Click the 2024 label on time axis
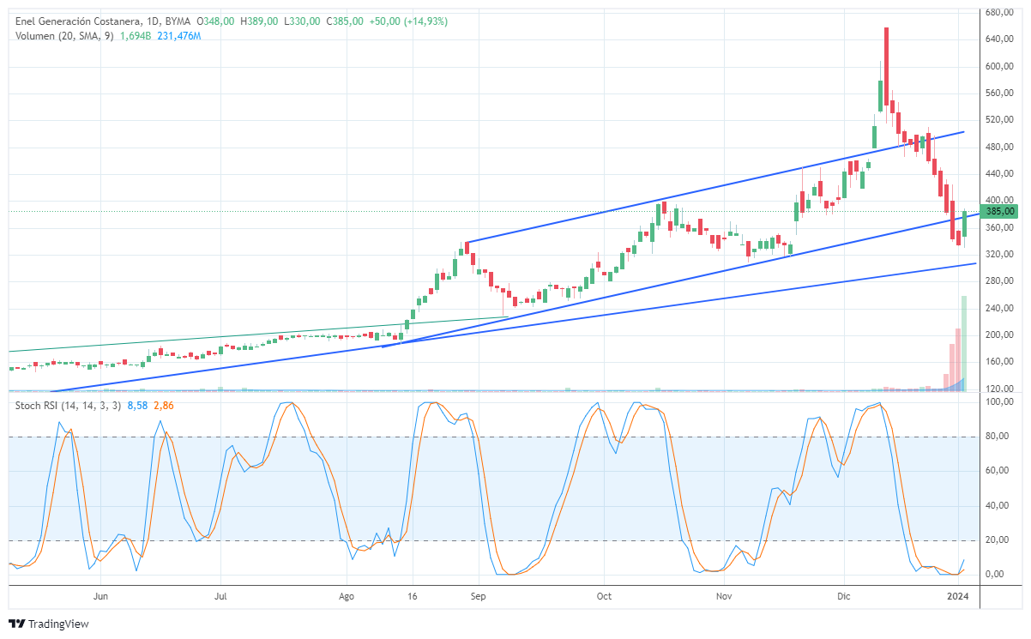Image resolution: width=1031 pixels, height=639 pixels. (958, 595)
